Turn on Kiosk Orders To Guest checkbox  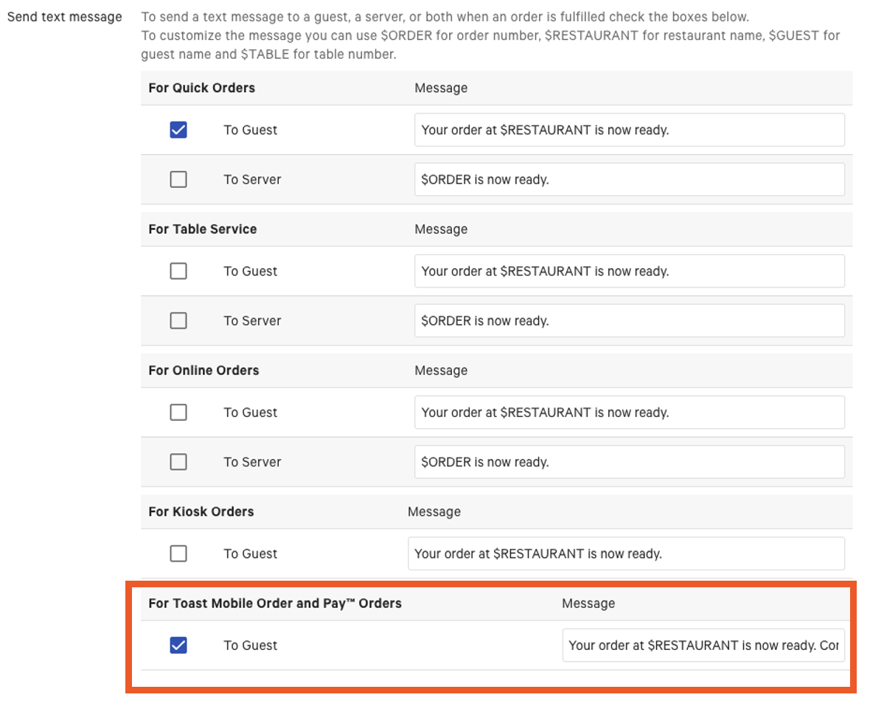(x=178, y=553)
